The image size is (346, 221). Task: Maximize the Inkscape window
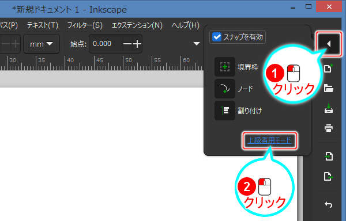coord(309,6)
